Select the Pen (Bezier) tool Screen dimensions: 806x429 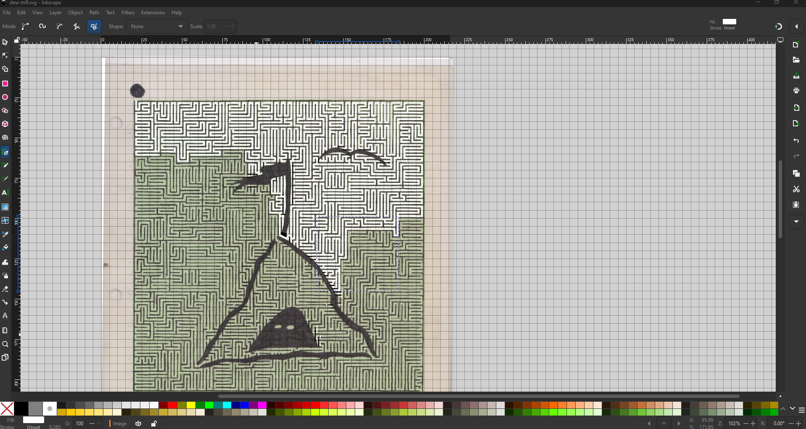(5, 152)
